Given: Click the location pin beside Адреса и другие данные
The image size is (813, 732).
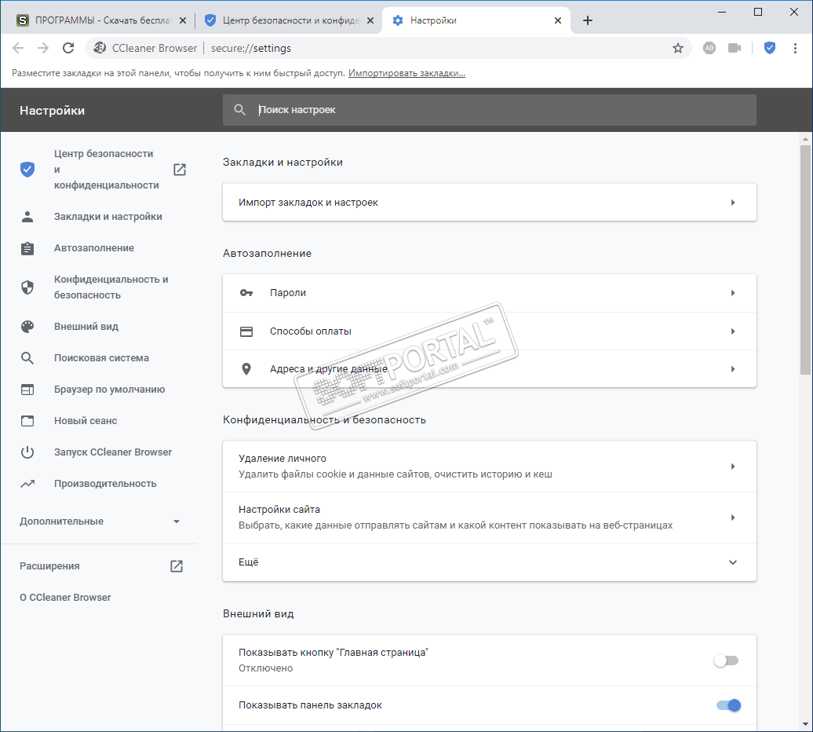Looking at the screenshot, I should [246, 369].
